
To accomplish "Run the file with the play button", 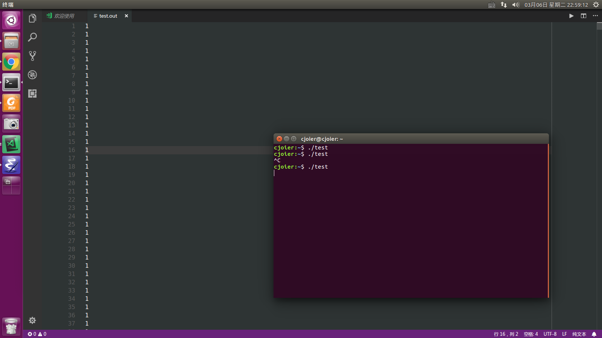I will pyautogui.click(x=571, y=16).
